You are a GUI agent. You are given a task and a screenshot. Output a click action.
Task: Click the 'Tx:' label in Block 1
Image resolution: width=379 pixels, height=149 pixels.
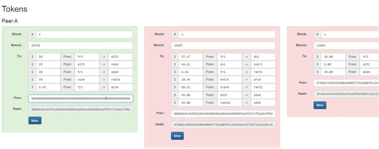click(19, 56)
